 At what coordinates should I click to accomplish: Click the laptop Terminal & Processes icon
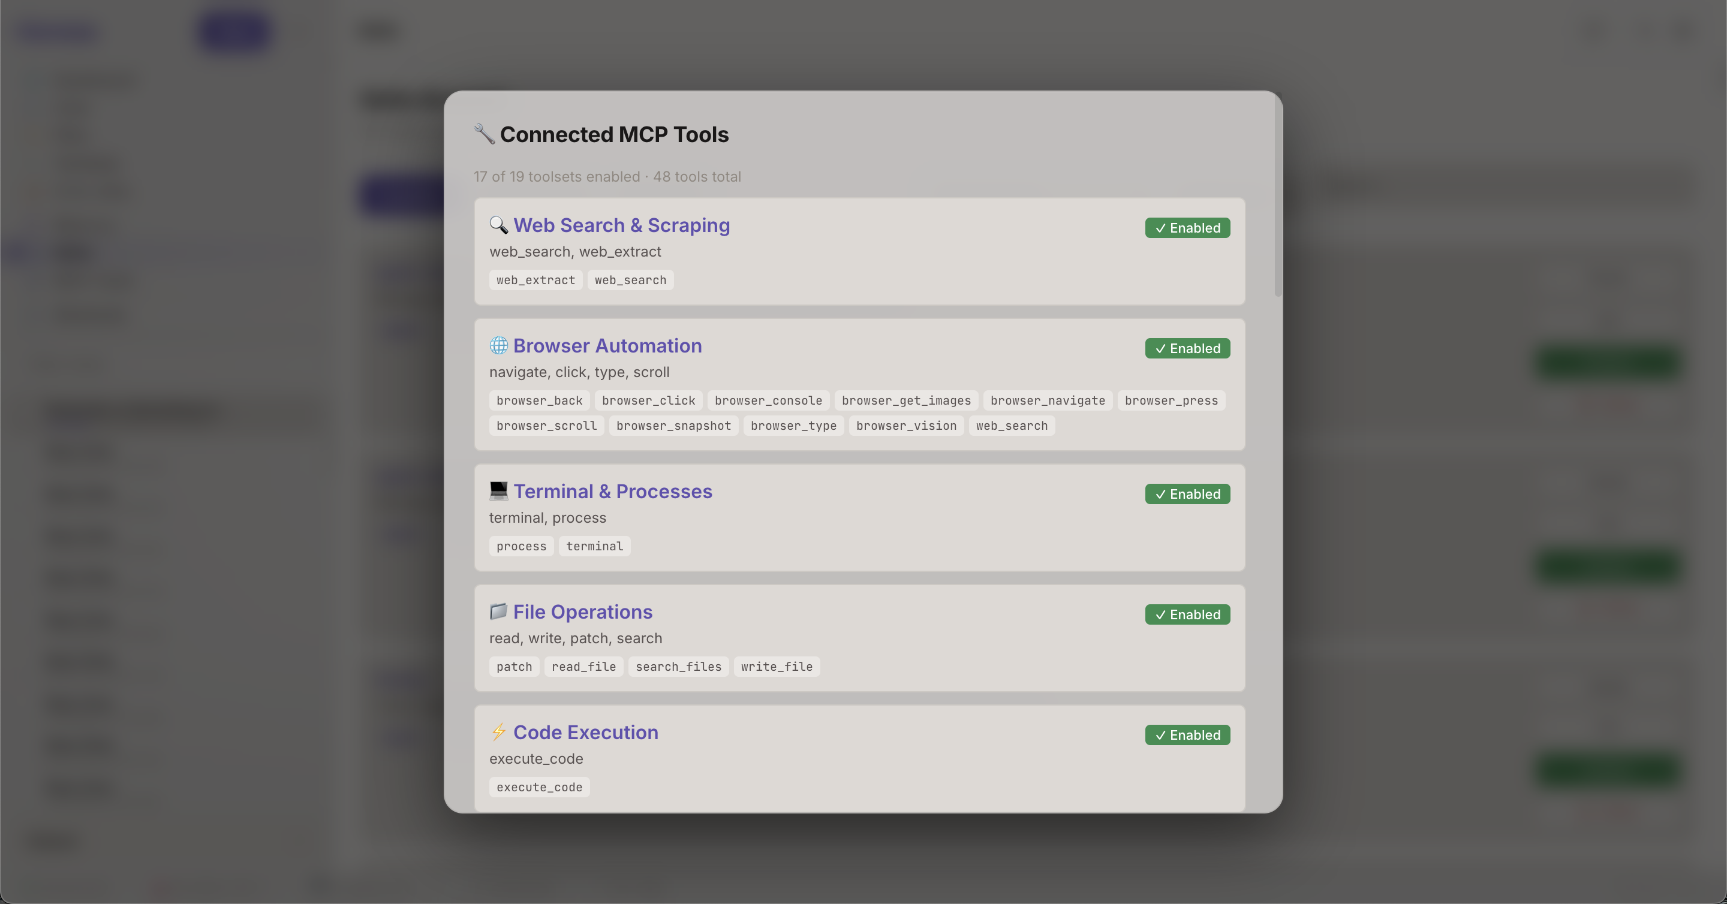pyautogui.click(x=498, y=491)
